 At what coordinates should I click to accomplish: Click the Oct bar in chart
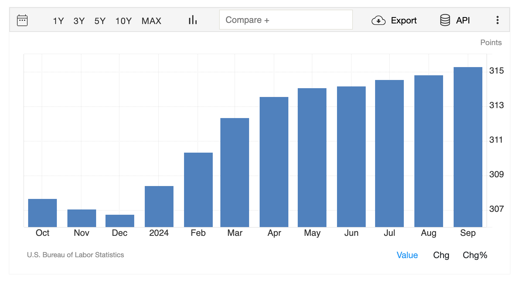tap(42, 213)
